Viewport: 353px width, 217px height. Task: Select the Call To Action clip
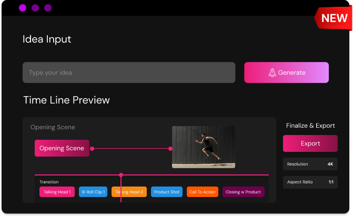coord(203,192)
